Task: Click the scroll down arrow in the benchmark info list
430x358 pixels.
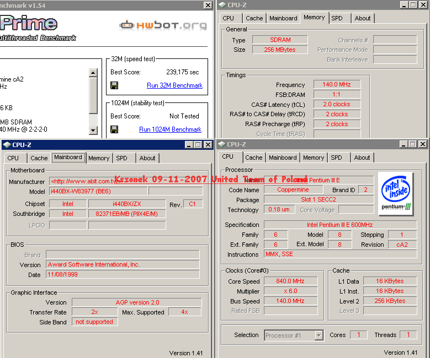Action: 93,131
